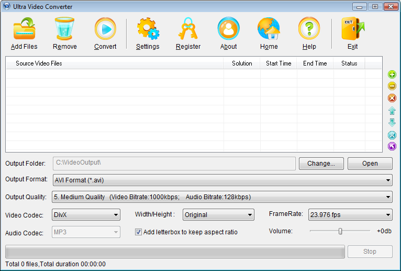Click the +0db volume value
Viewport: 401px width, 271px height.
(384, 231)
